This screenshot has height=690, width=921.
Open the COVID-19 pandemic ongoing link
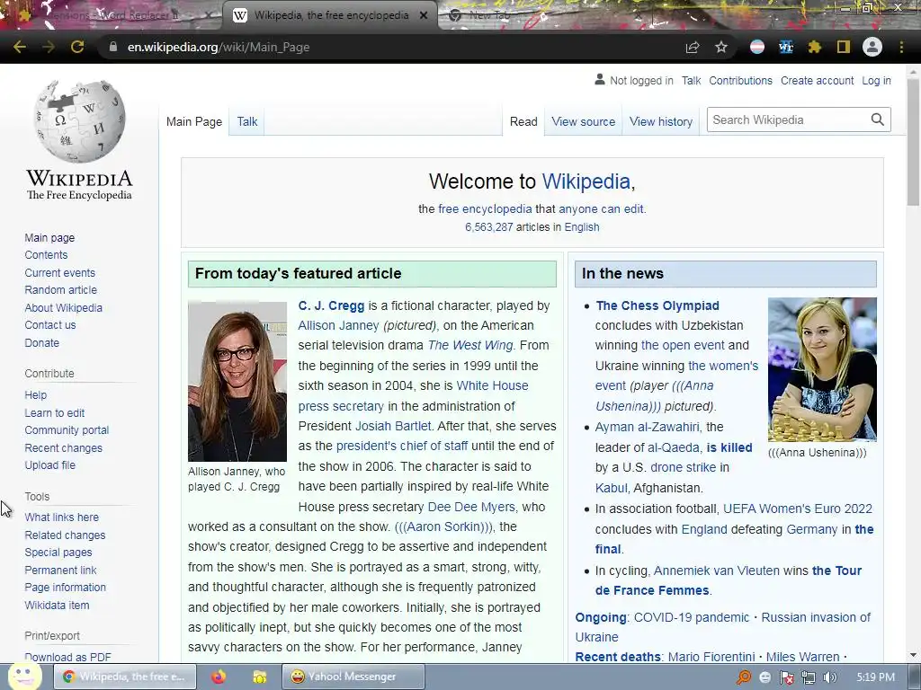point(692,617)
